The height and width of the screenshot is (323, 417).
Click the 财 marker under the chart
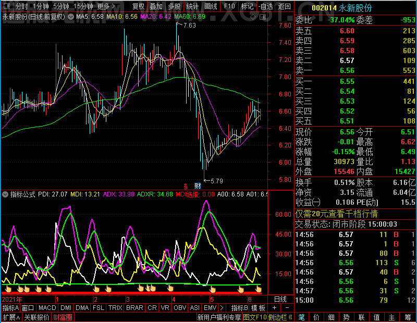coord(198,186)
